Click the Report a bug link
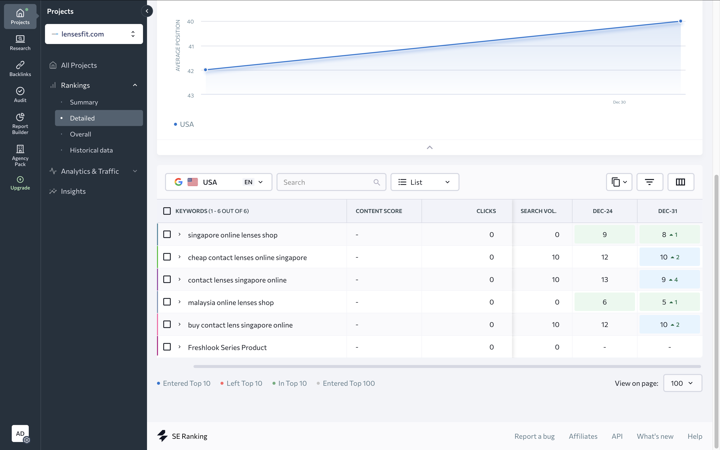The image size is (720, 450). pos(534,436)
